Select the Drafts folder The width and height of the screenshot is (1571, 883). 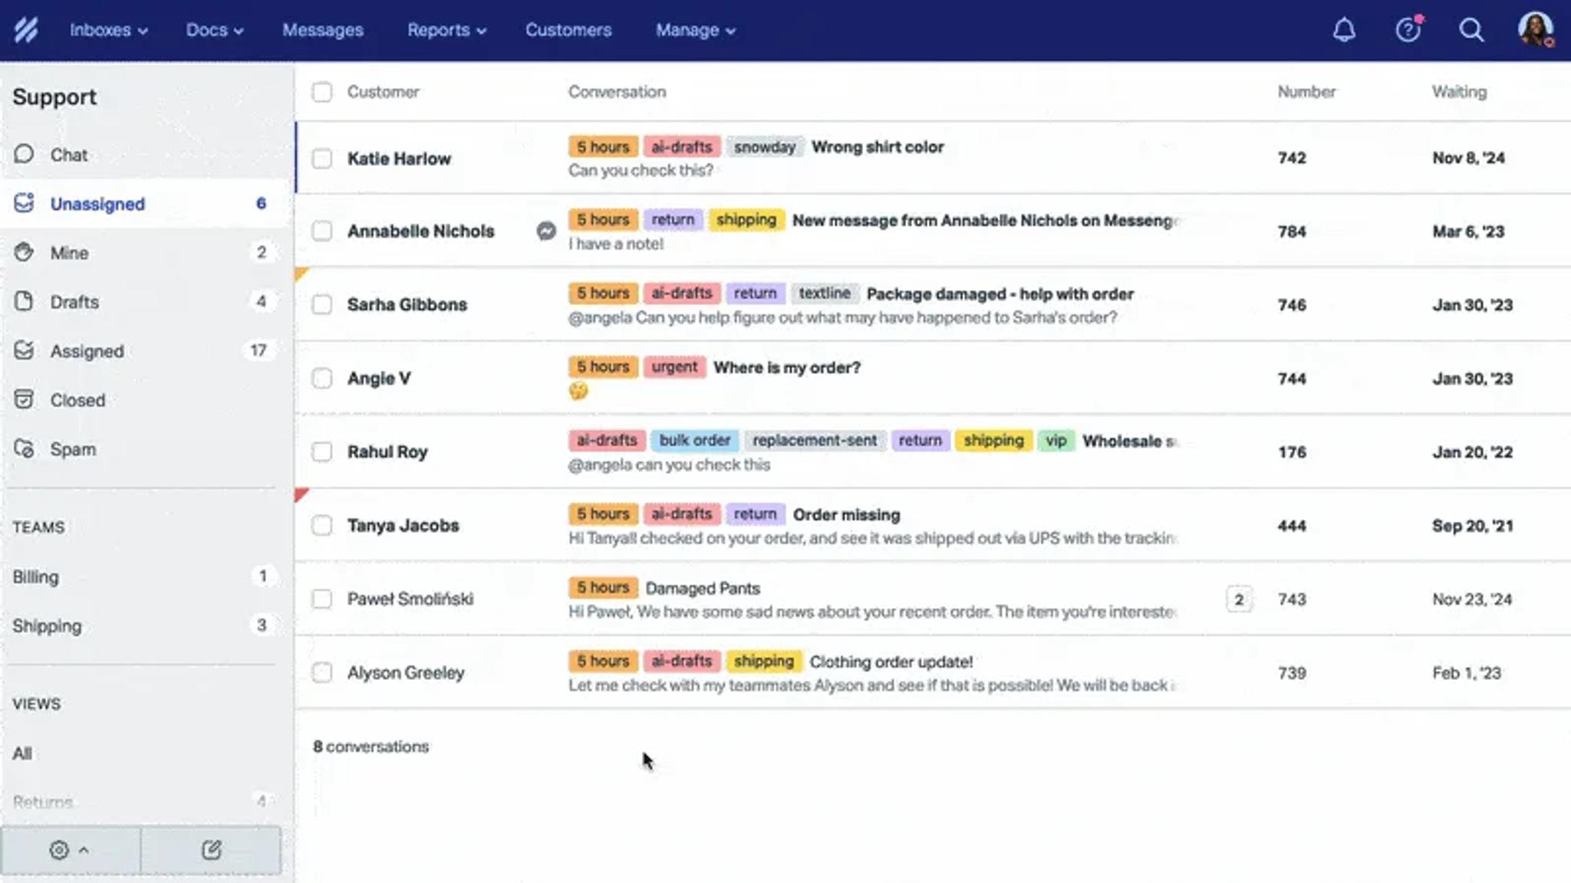[x=146, y=301]
